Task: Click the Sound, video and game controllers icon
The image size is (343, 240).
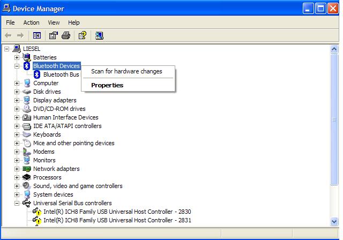Action: pos(27,186)
